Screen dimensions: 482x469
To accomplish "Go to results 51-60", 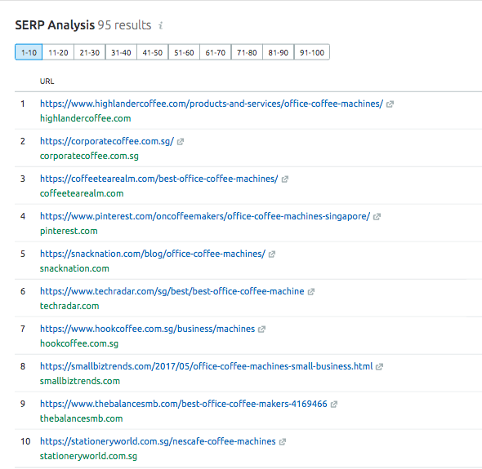I will pyautogui.click(x=184, y=52).
